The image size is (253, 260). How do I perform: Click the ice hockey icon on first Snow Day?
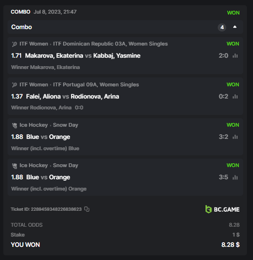15,125
